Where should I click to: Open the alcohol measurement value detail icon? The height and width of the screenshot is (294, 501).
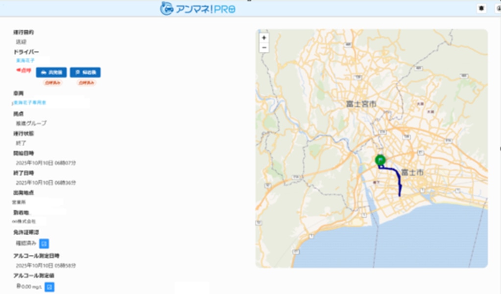(49, 287)
